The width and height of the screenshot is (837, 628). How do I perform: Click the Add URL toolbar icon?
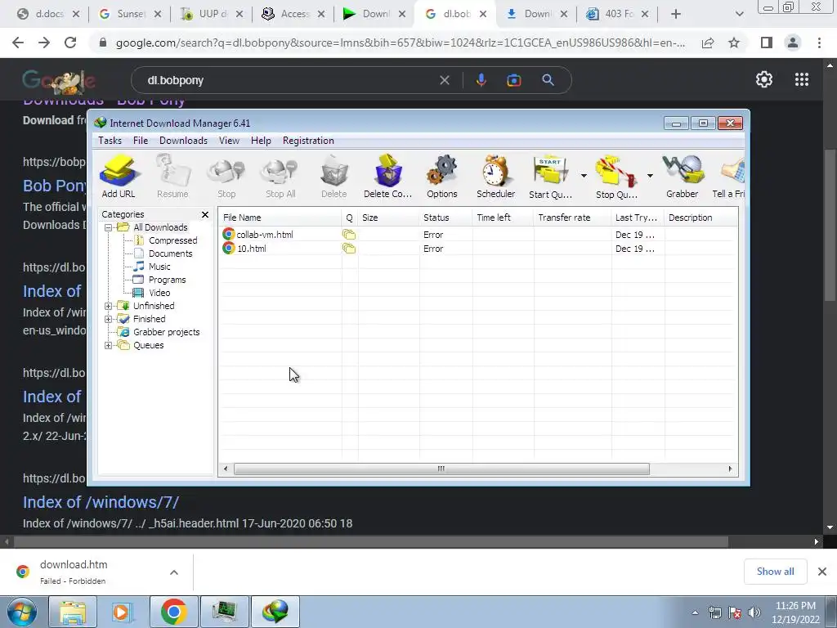coord(119,177)
